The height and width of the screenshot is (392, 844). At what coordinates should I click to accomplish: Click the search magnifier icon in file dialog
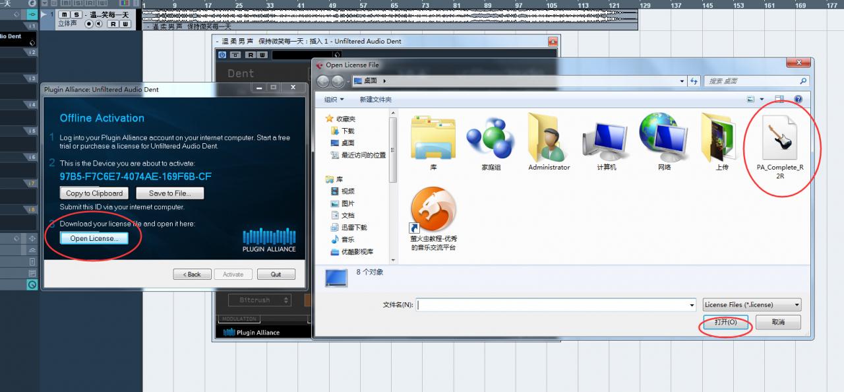point(802,81)
